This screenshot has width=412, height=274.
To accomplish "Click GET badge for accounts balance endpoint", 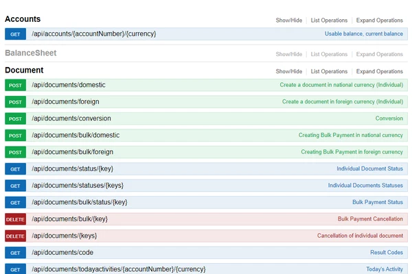I will [15, 34].
